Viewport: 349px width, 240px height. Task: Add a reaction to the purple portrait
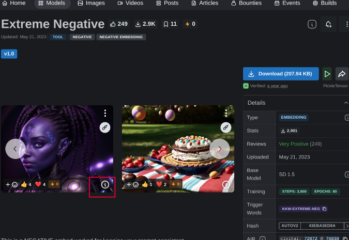11,184
